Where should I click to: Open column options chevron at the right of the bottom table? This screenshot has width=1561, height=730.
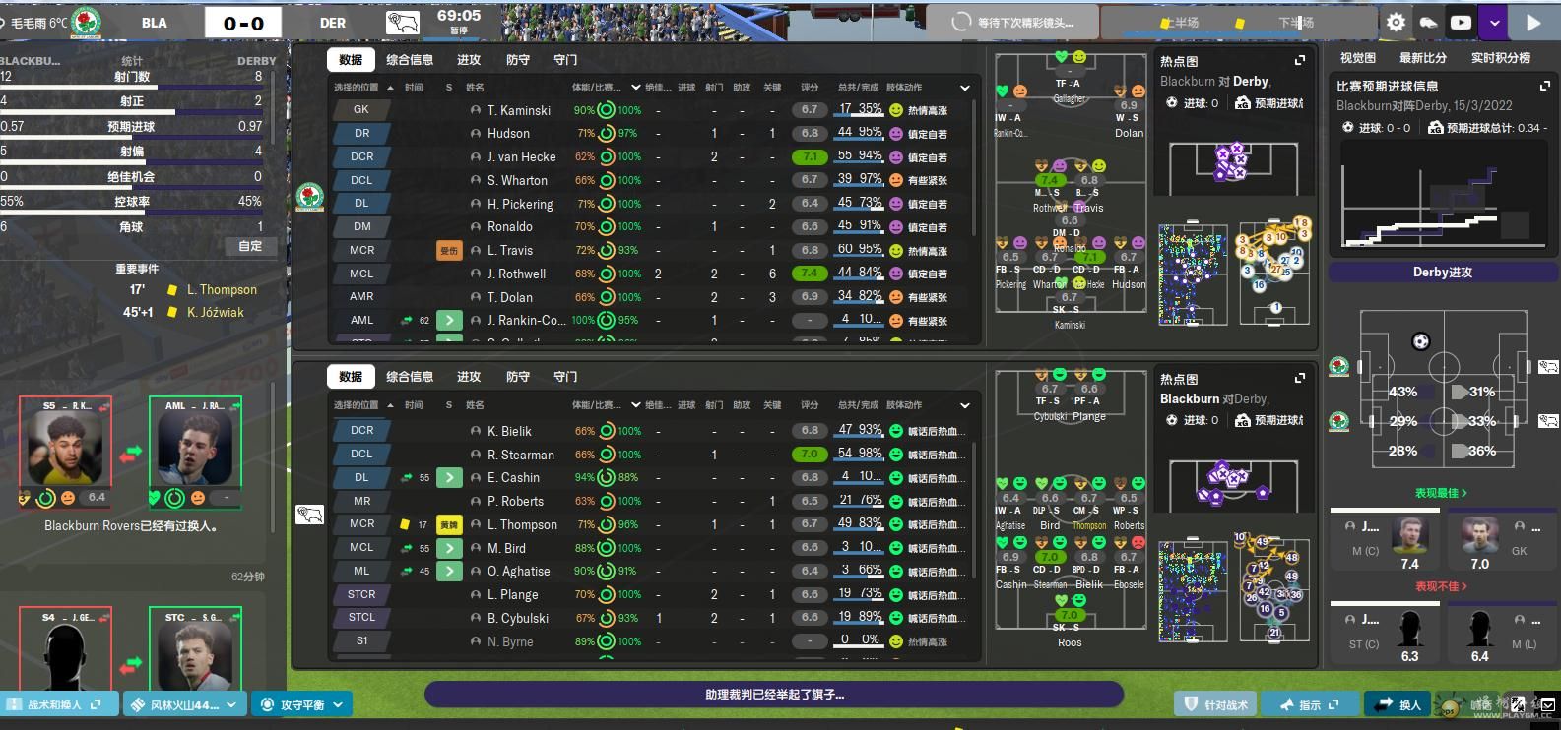tap(965, 405)
